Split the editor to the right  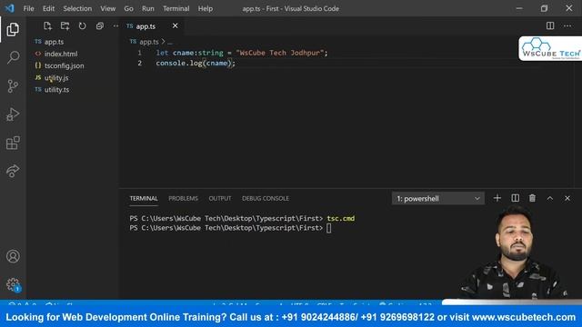pyautogui.click(x=550, y=25)
